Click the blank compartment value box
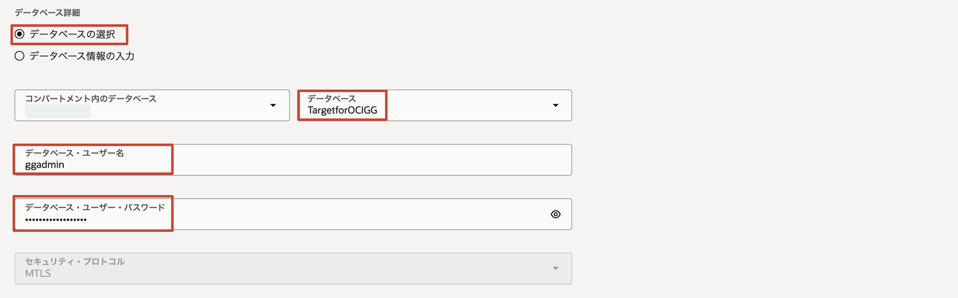Screen dimensions: 958x298 coord(57,111)
